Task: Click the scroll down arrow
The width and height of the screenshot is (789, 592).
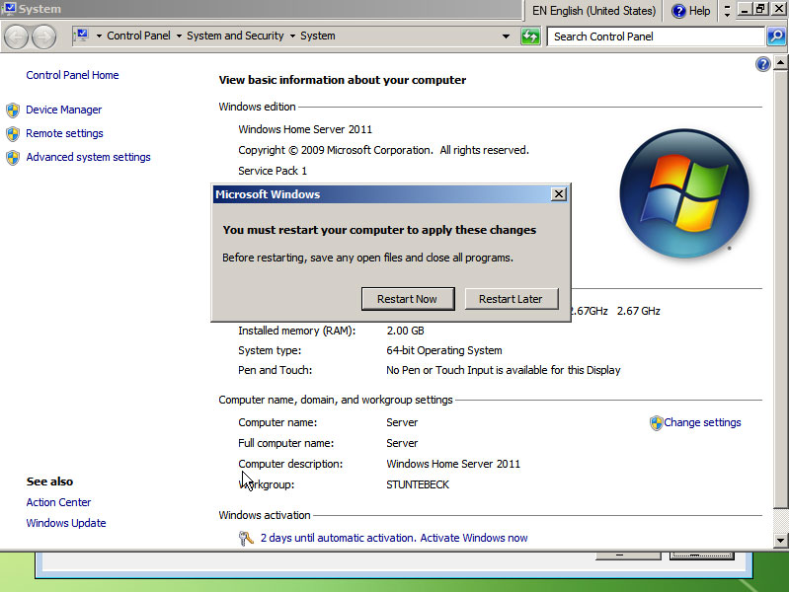Action: tap(780, 541)
